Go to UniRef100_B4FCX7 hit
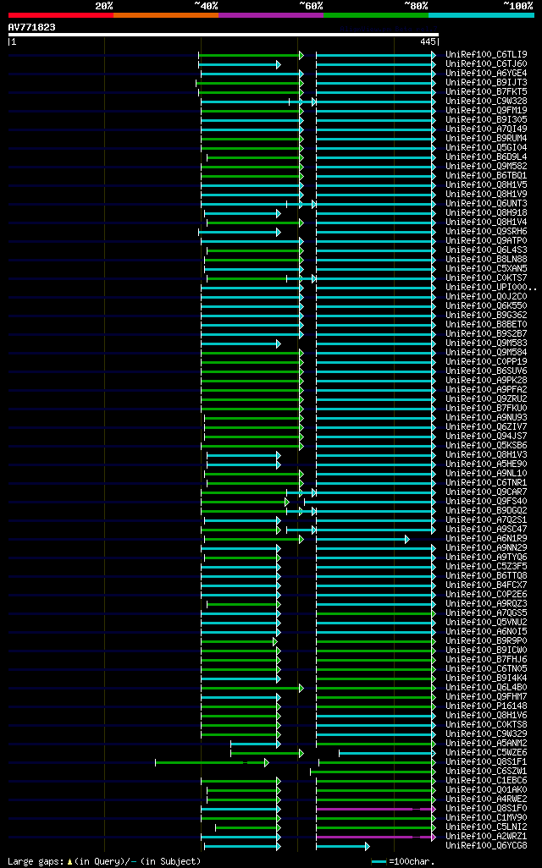Screen dimensions: 542x868 click(487, 585)
